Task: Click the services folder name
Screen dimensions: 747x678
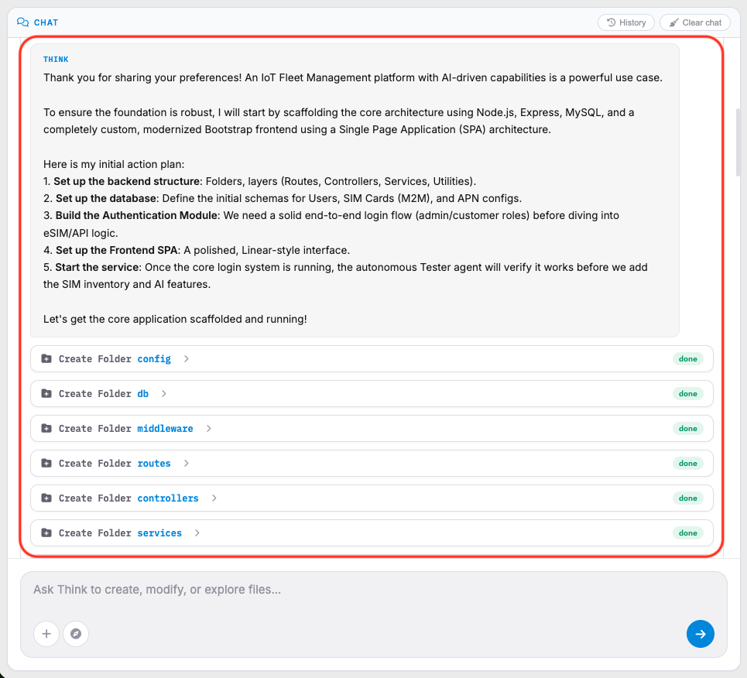Action: (159, 532)
